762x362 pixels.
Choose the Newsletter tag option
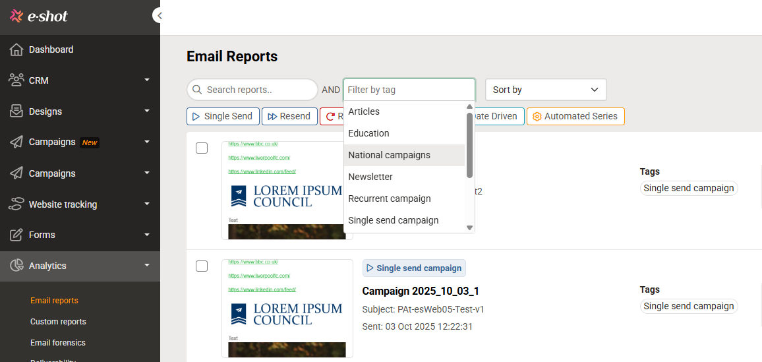(404, 177)
